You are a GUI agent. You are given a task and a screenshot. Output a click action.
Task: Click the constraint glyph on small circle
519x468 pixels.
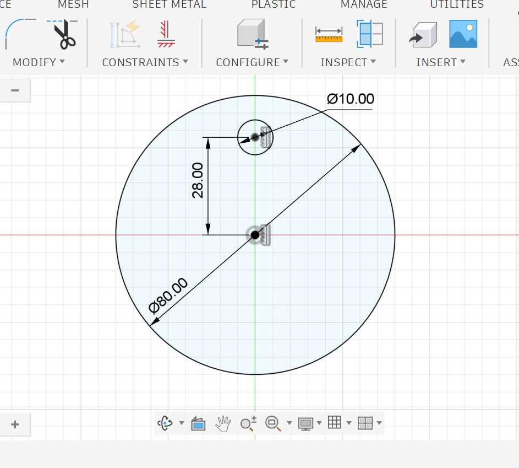point(266,137)
